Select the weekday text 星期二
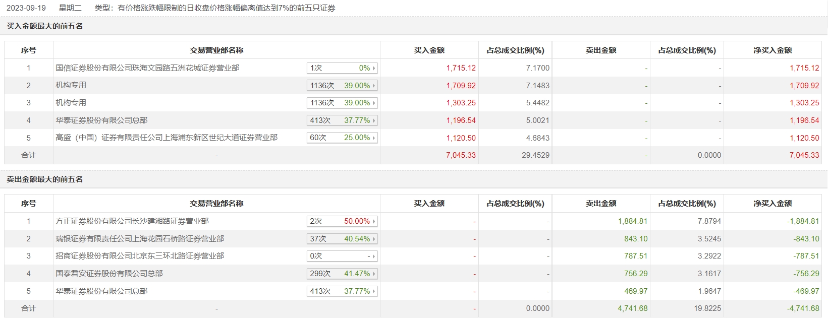828x321 pixels. point(70,8)
